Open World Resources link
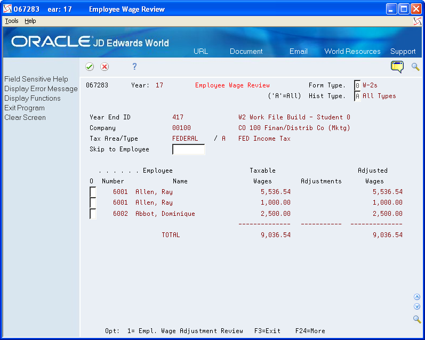The height and width of the screenshot is (340, 425). tap(352, 51)
